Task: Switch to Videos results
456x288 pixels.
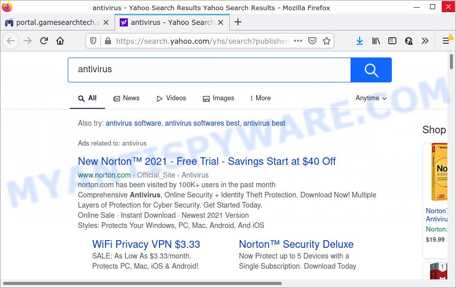Action: [x=171, y=98]
